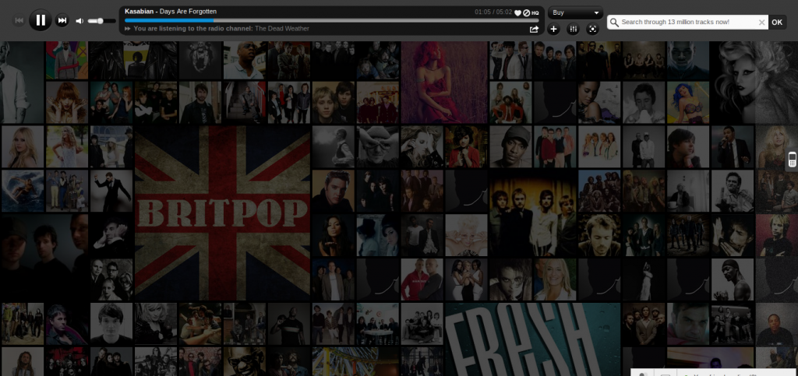
Task: Open the BRITPOP Union Jack tile
Action: click(222, 213)
